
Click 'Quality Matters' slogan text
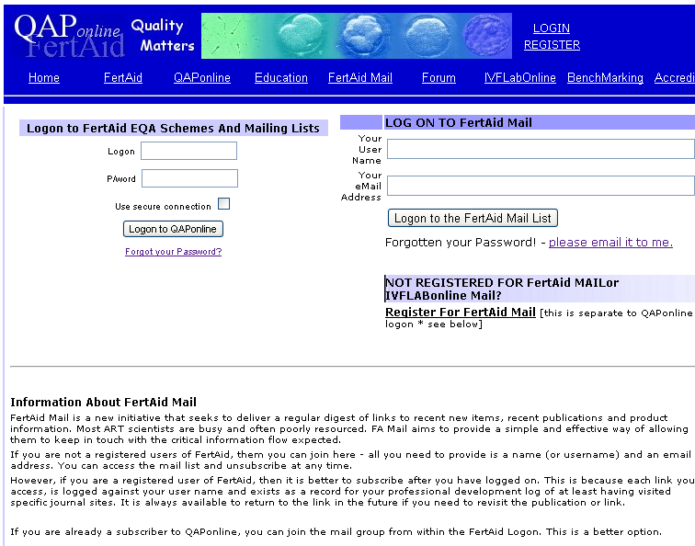pyautogui.click(x=163, y=36)
